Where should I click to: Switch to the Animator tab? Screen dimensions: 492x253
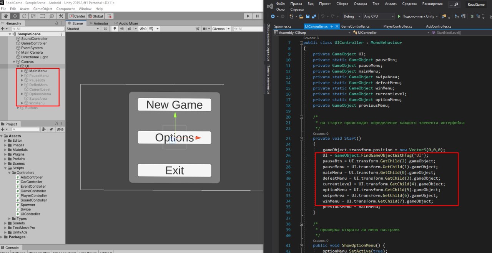tap(98, 23)
